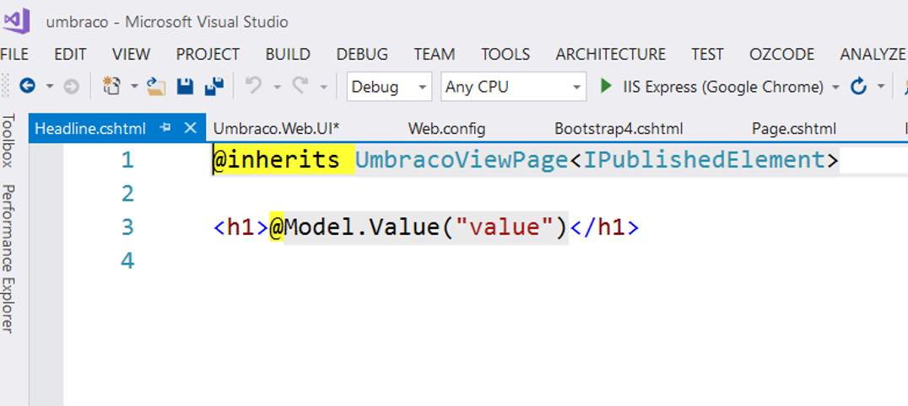Open the TEAM menu
908x406 pixels.
pos(435,55)
